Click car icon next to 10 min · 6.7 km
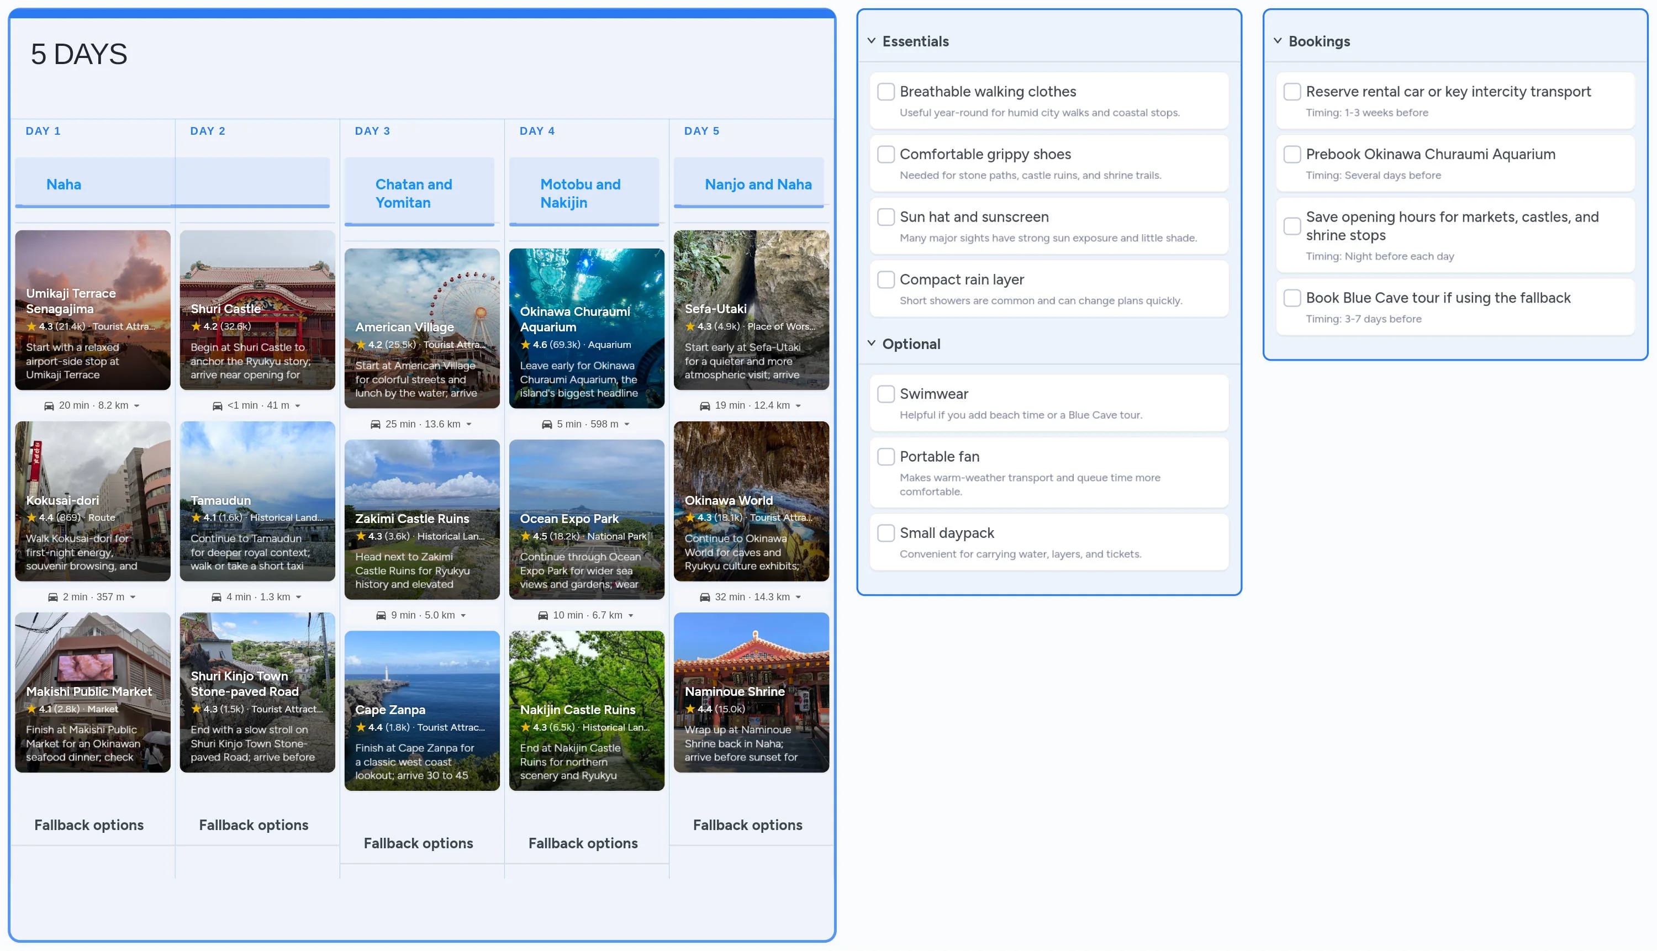 (543, 615)
